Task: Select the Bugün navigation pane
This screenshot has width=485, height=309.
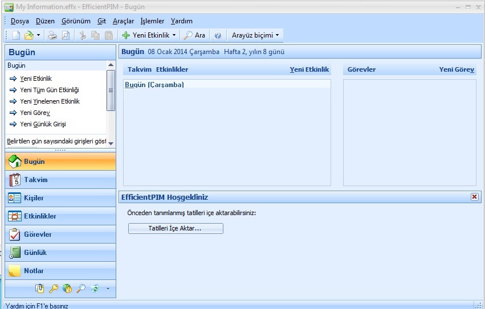Action: 60,161
